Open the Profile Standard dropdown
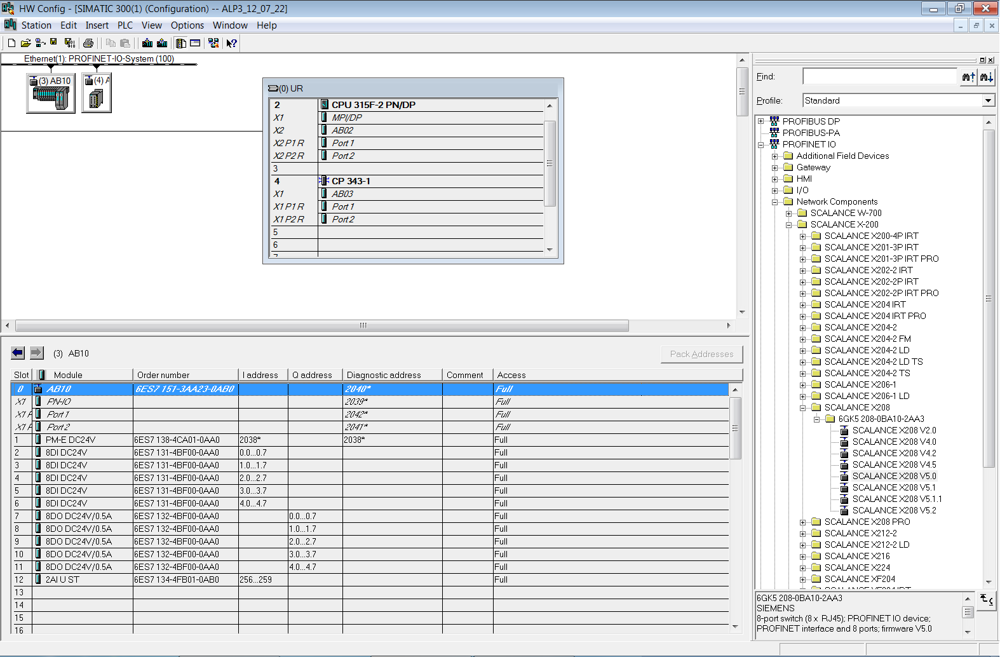Screen dimensions: 1000x657 (x=988, y=100)
